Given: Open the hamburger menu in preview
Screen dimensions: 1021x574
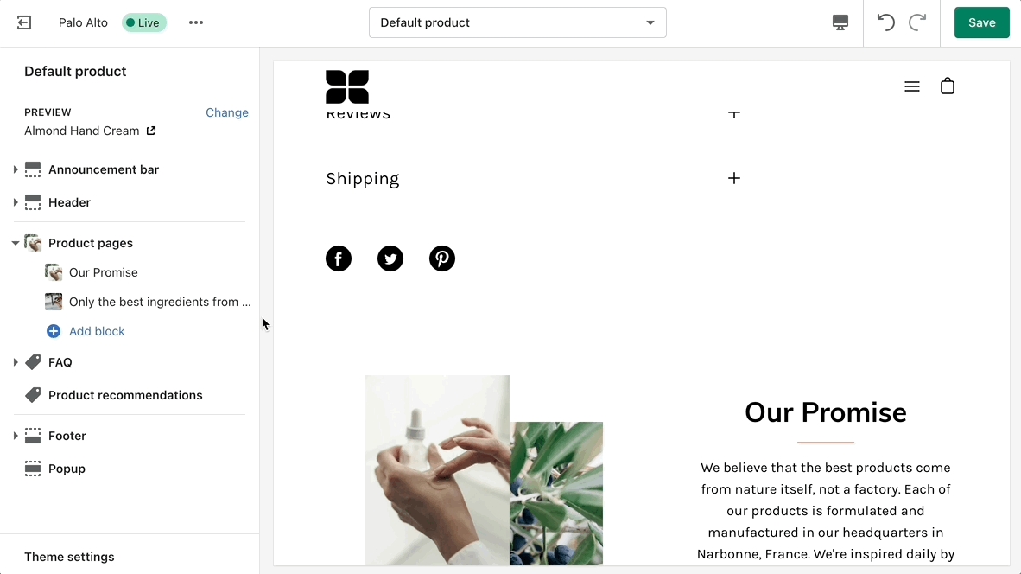Looking at the screenshot, I should tap(911, 86).
